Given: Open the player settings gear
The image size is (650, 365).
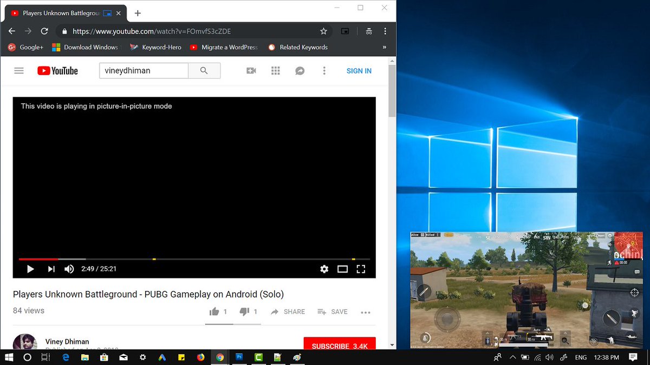Looking at the screenshot, I should point(324,269).
